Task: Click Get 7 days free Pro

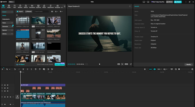Action: click(158, 2)
